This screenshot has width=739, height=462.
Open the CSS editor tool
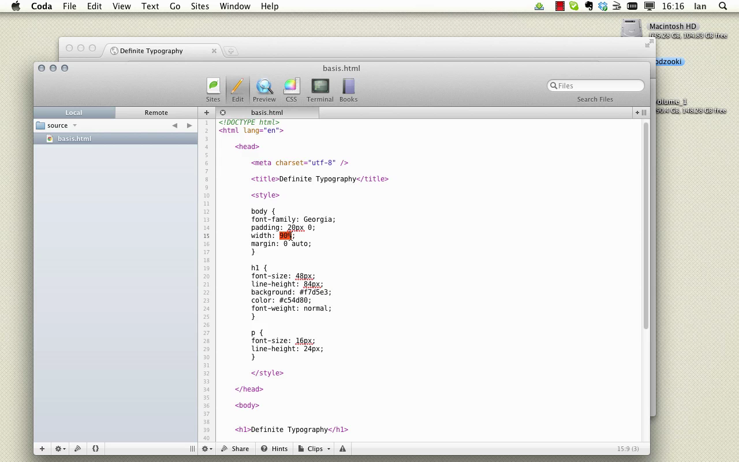[x=291, y=90]
